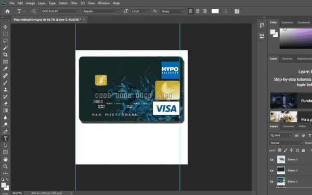Select the Healing Brush tool
This screenshot has height=195, width=312.
[x=5, y=76]
